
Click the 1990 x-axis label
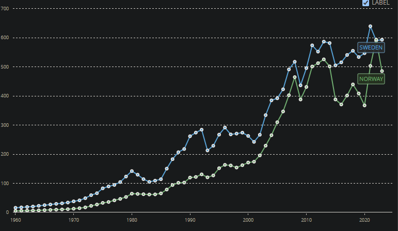[190, 220]
